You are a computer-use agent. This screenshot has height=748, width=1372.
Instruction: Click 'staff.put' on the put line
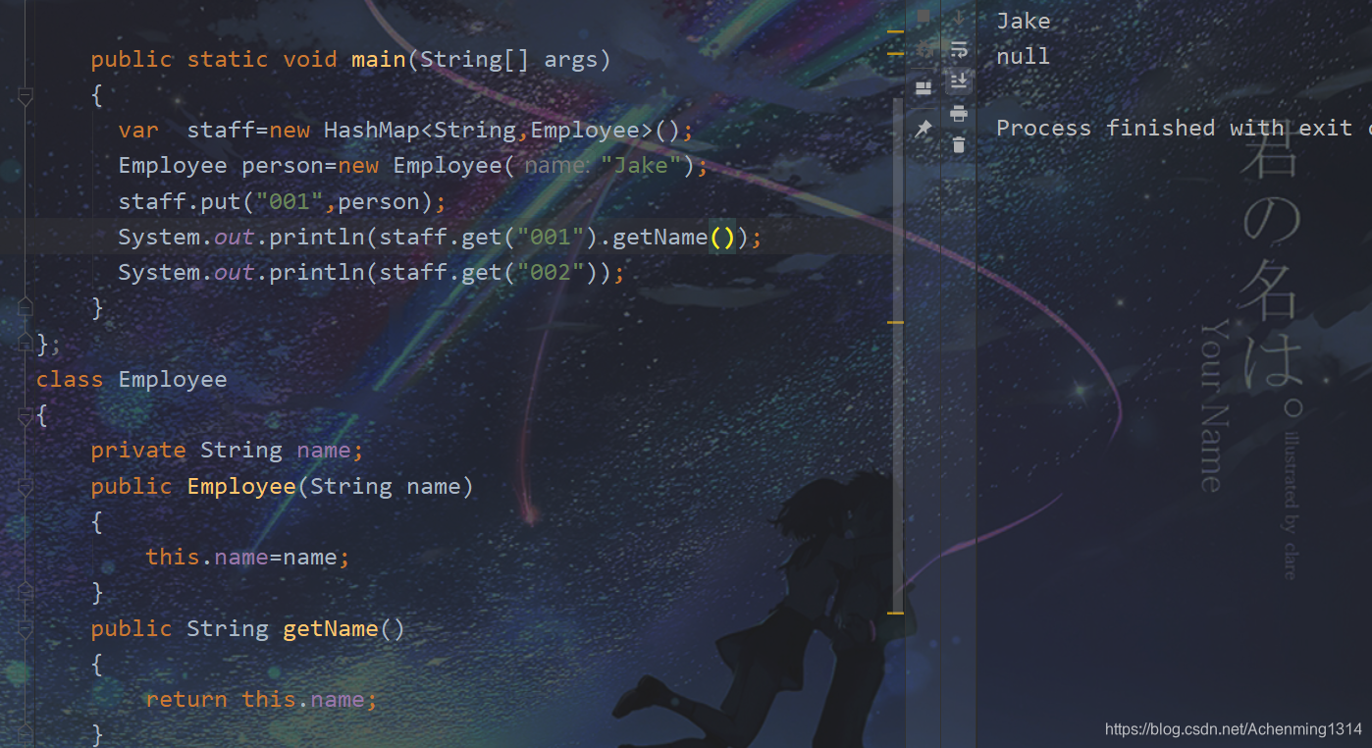pyautogui.click(x=180, y=201)
